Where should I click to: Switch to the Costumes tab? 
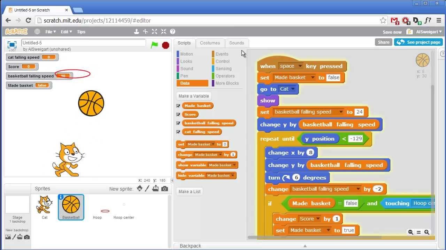coord(210,43)
